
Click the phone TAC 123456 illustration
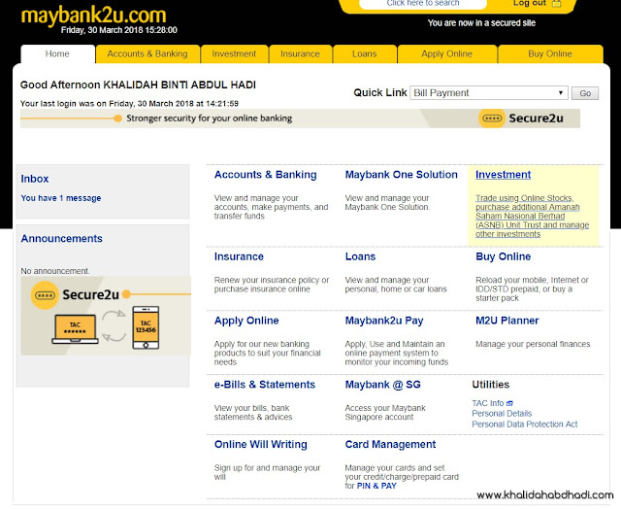pos(146,327)
